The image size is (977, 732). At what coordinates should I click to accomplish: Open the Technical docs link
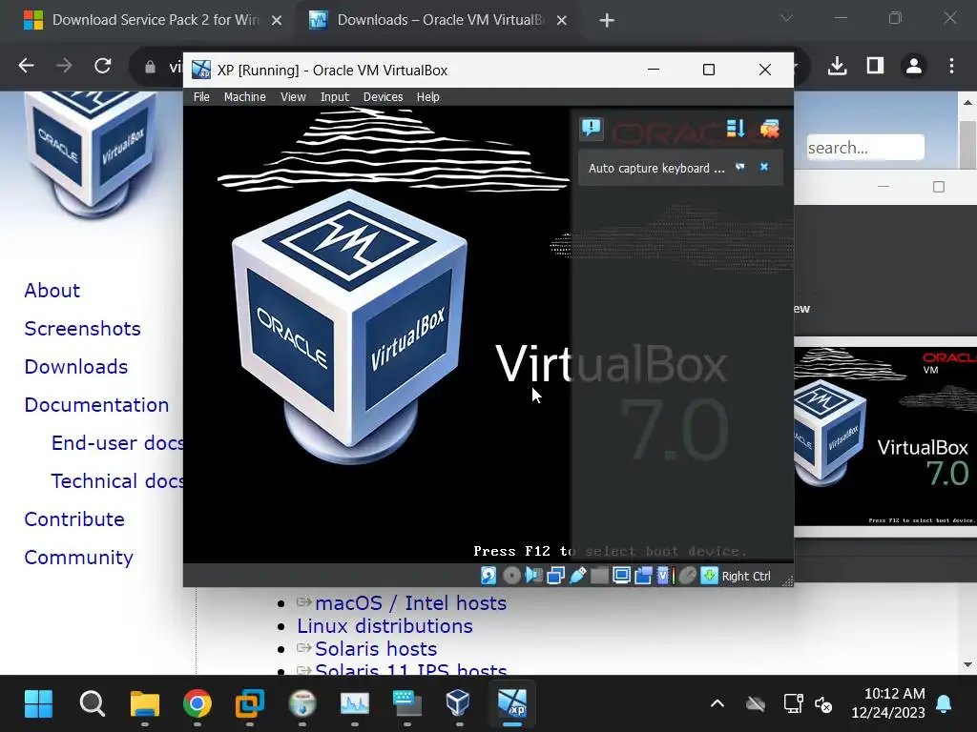[x=117, y=481]
